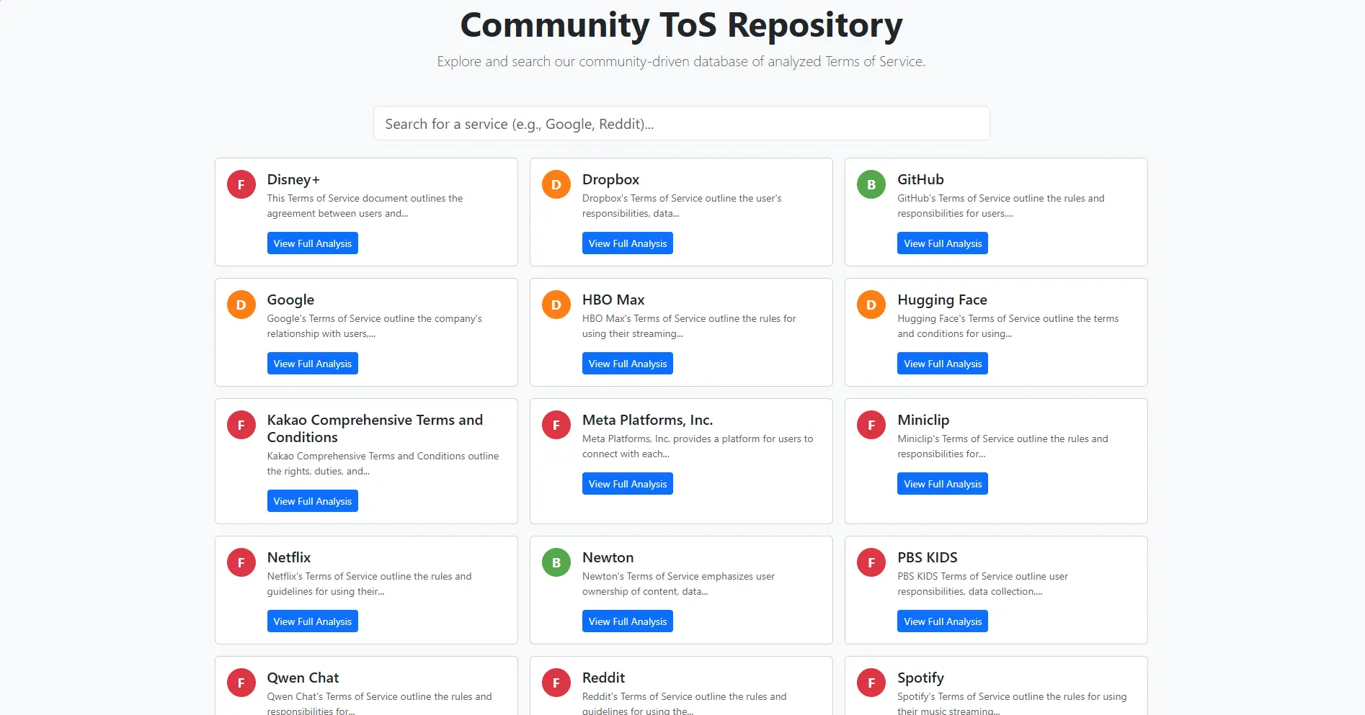Image resolution: width=1365 pixels, height=715 pixels.
Task: View full analysis of Hugging Face
Action: click(943, 364)
